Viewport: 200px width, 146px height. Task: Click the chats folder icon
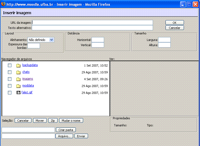click(18, 72)
